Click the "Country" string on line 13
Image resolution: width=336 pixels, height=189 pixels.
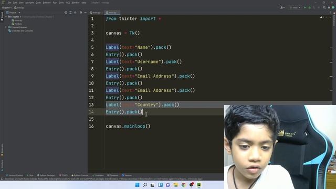pyautogui.click(x=146, y=105)
